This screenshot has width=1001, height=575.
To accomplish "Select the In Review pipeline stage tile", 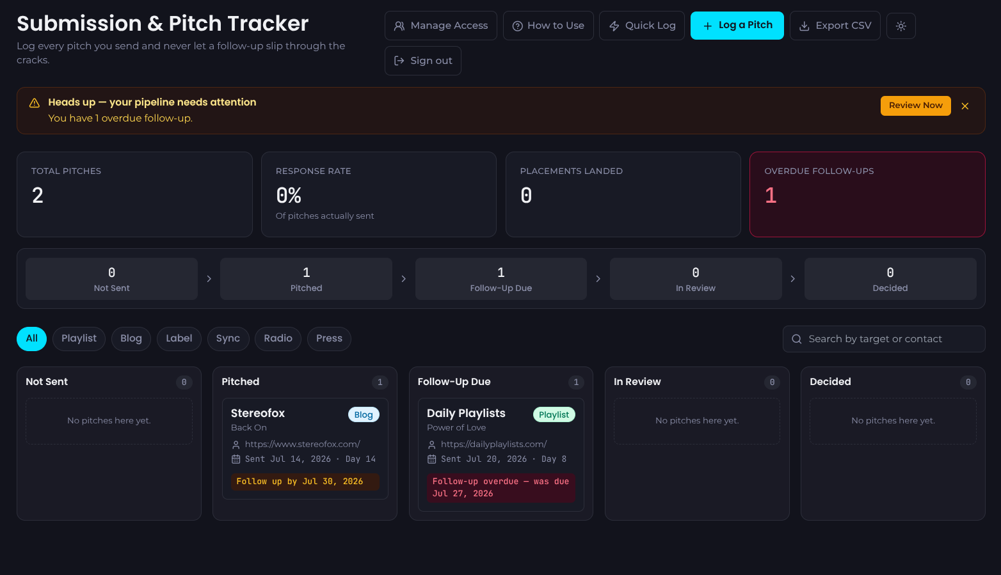I will pyautogui.click(x=696, y=279).
